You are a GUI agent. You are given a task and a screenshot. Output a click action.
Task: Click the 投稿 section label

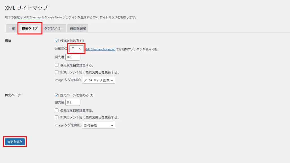(8, 40)
